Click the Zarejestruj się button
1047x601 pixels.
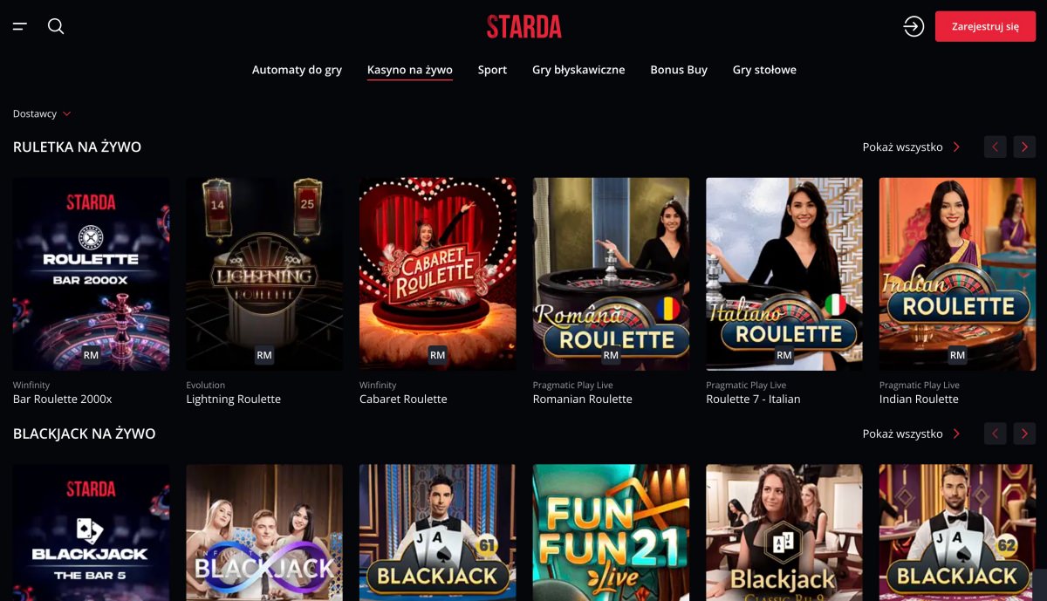985,26
